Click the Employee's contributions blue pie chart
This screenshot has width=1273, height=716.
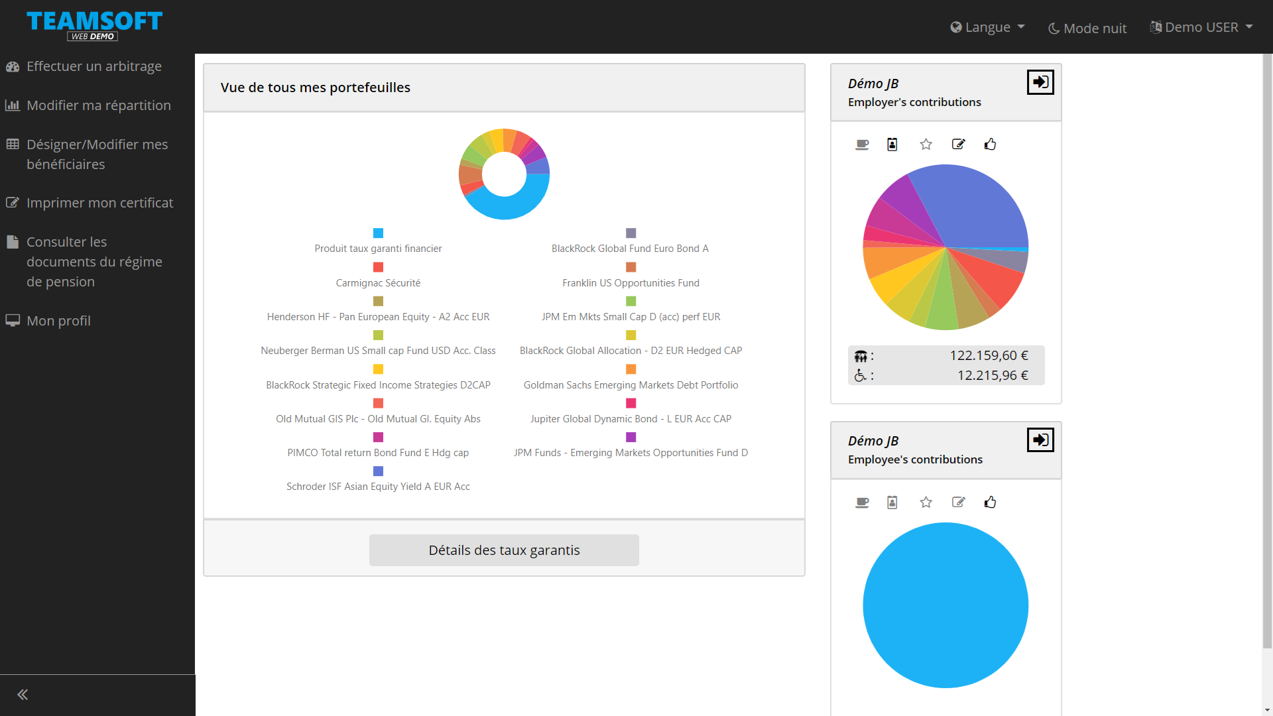945,605
